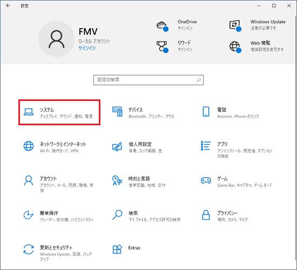297x270 pixels.
Task: Click the 推奨設定を復元する text
Action: [x=267, y=50]
